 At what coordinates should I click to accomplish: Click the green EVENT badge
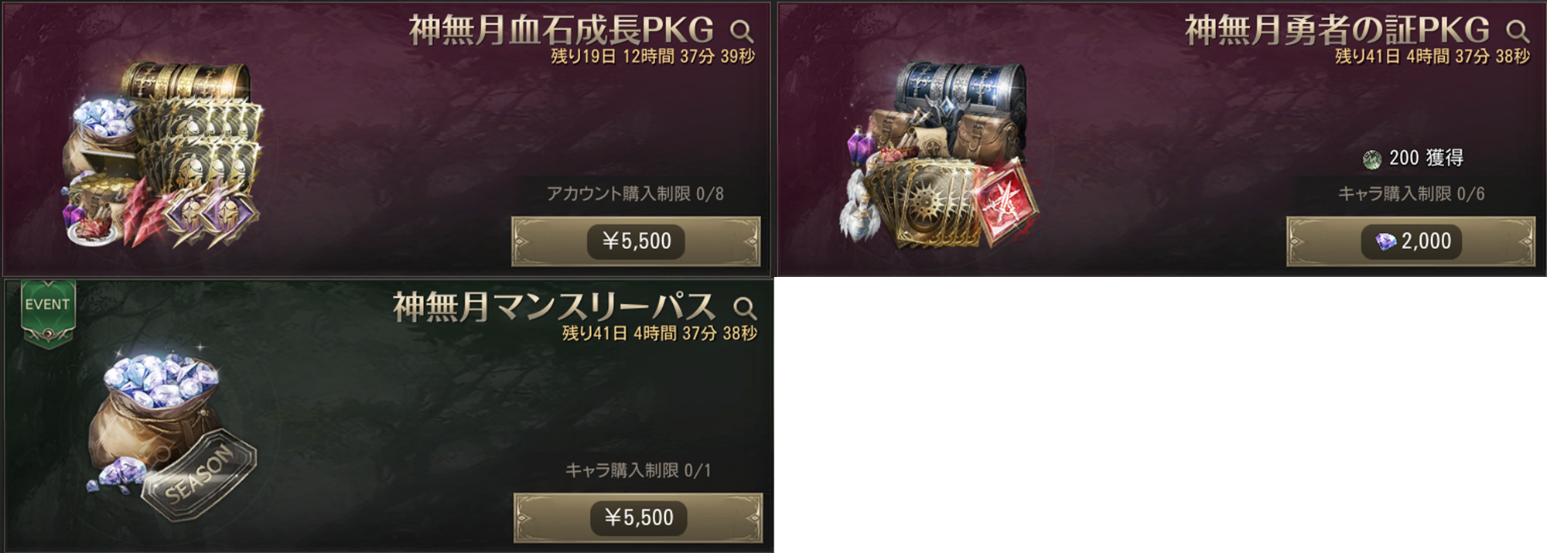[48, 314]
